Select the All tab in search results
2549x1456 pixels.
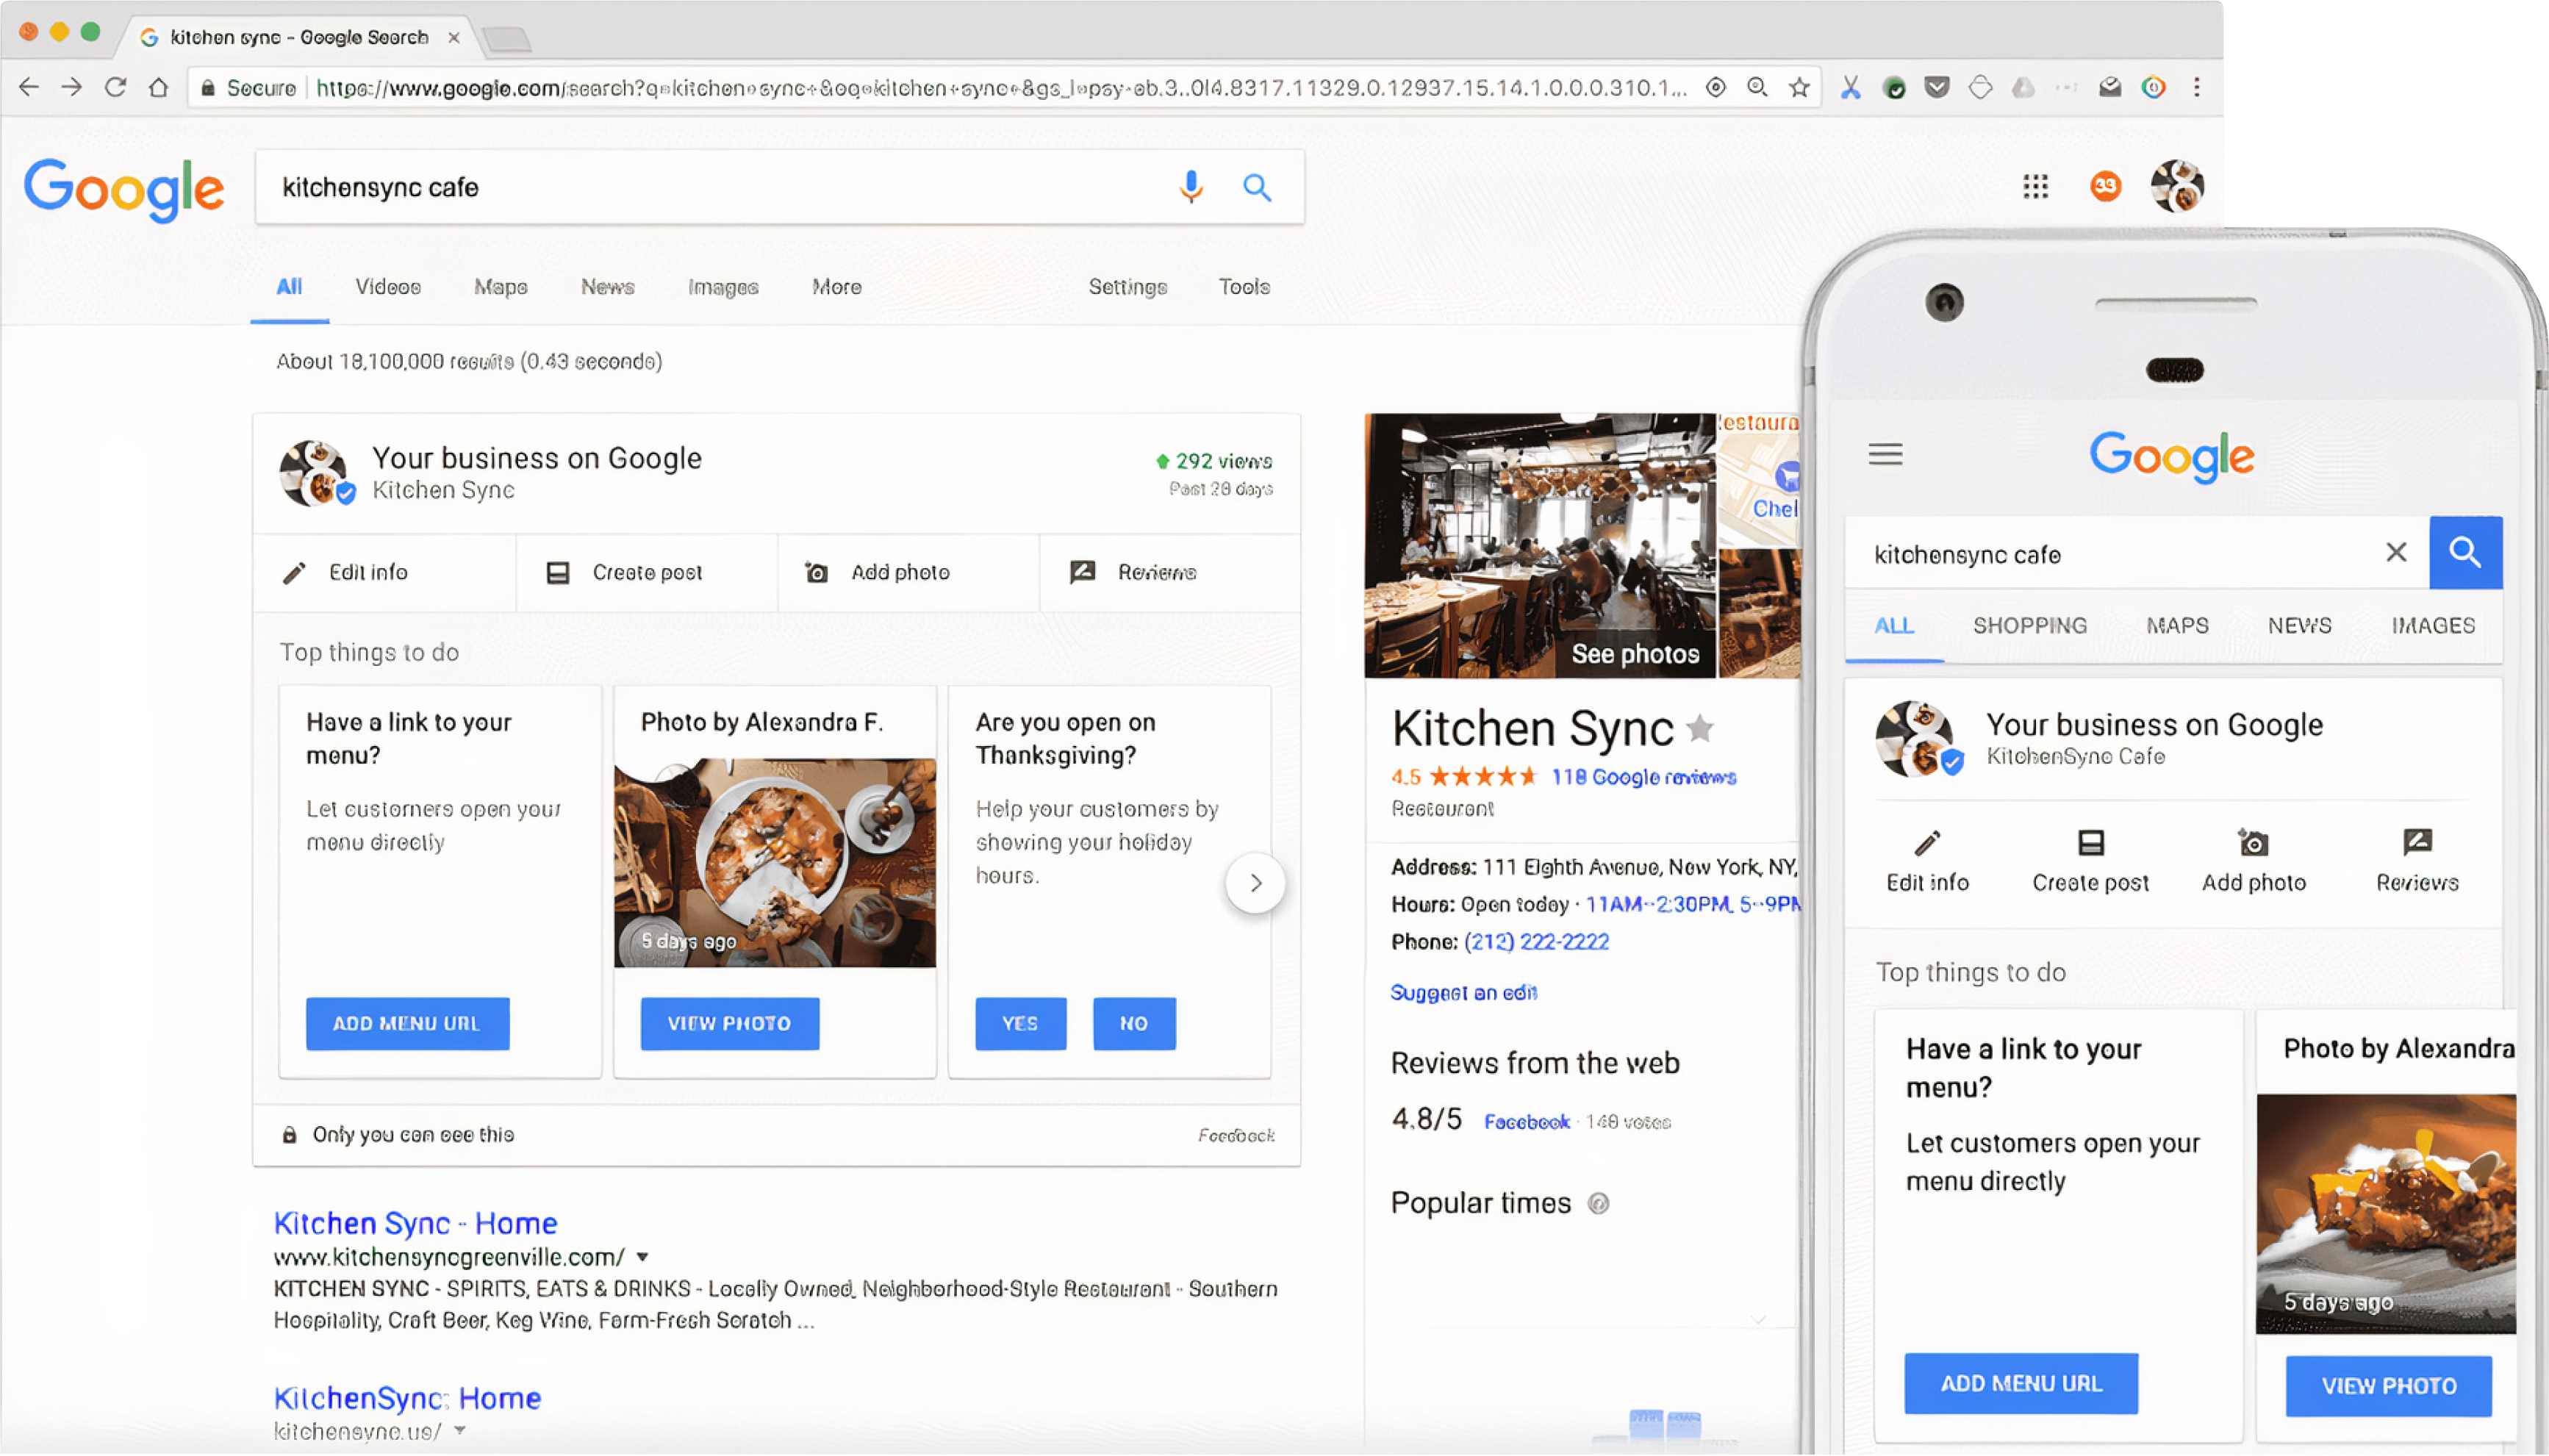(x=289, y=287)
